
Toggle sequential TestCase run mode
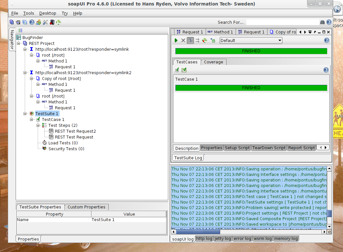pyautogui.click(x=190, y=40)
